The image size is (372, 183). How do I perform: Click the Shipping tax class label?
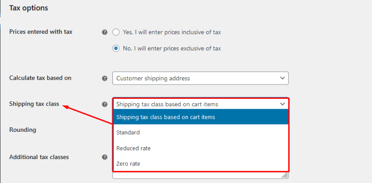point(34,104)
